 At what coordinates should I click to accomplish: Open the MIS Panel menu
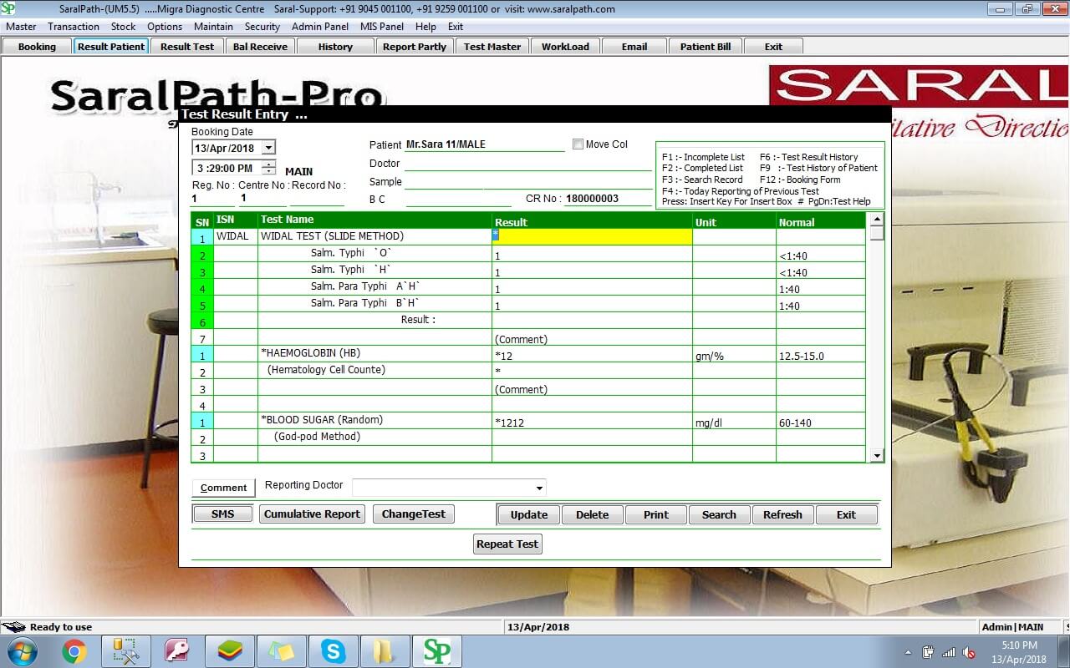(x=382, y=27)
